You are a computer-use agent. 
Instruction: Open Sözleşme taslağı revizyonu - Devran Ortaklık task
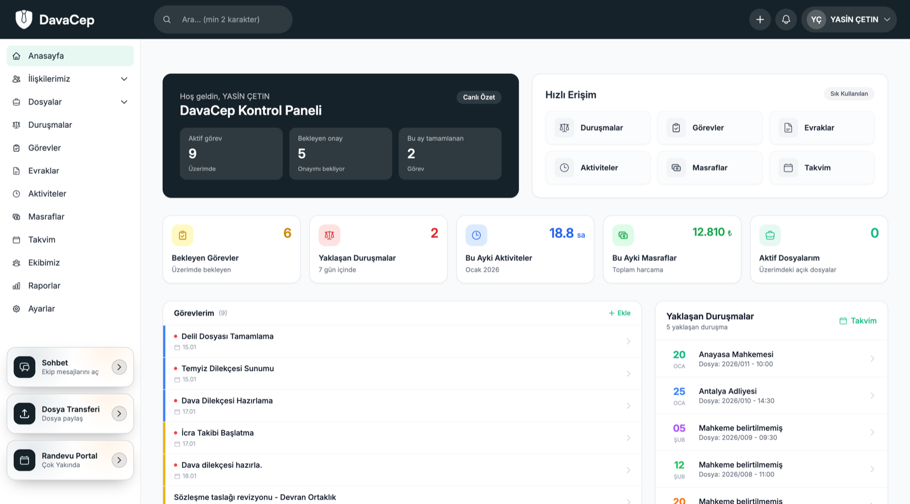(402, 495)
